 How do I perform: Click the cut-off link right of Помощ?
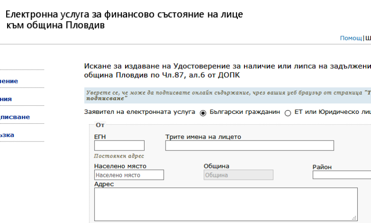point(368,38)
